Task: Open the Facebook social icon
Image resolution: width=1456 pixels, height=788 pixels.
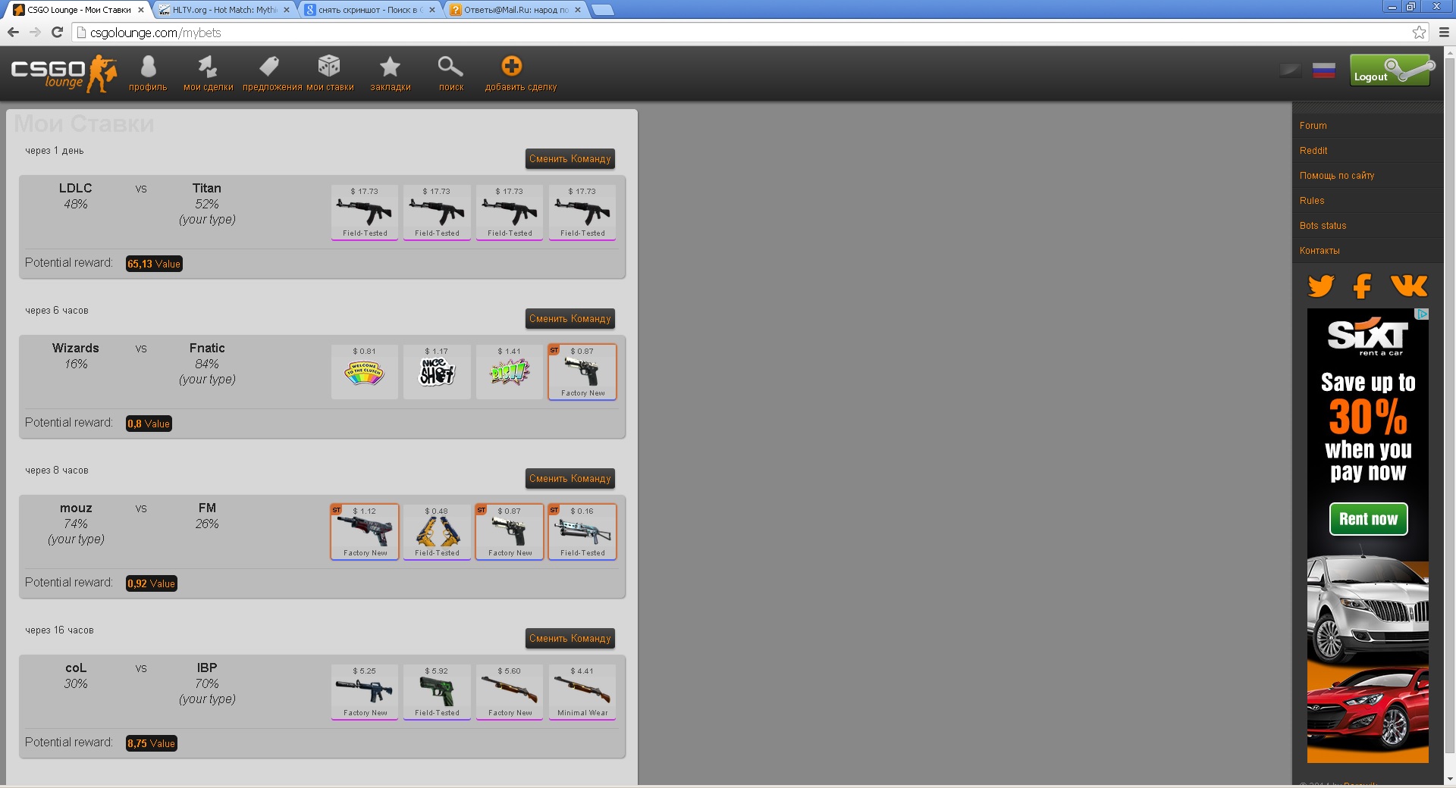Action: click(1363, 286)
